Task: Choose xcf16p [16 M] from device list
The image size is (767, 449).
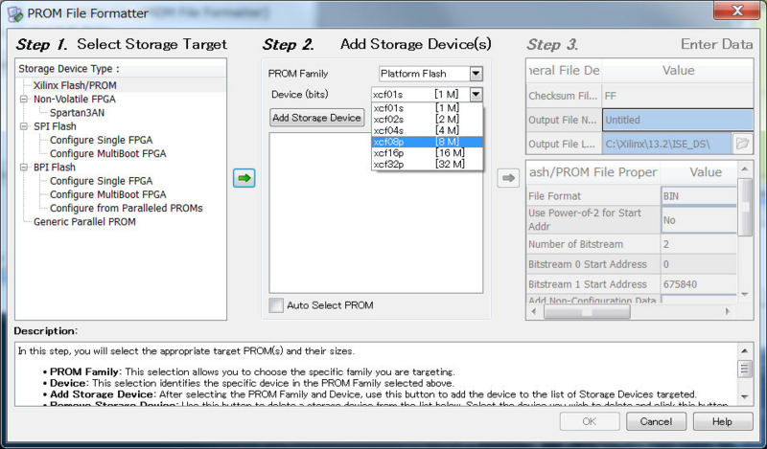Action: tap(427, 153)
